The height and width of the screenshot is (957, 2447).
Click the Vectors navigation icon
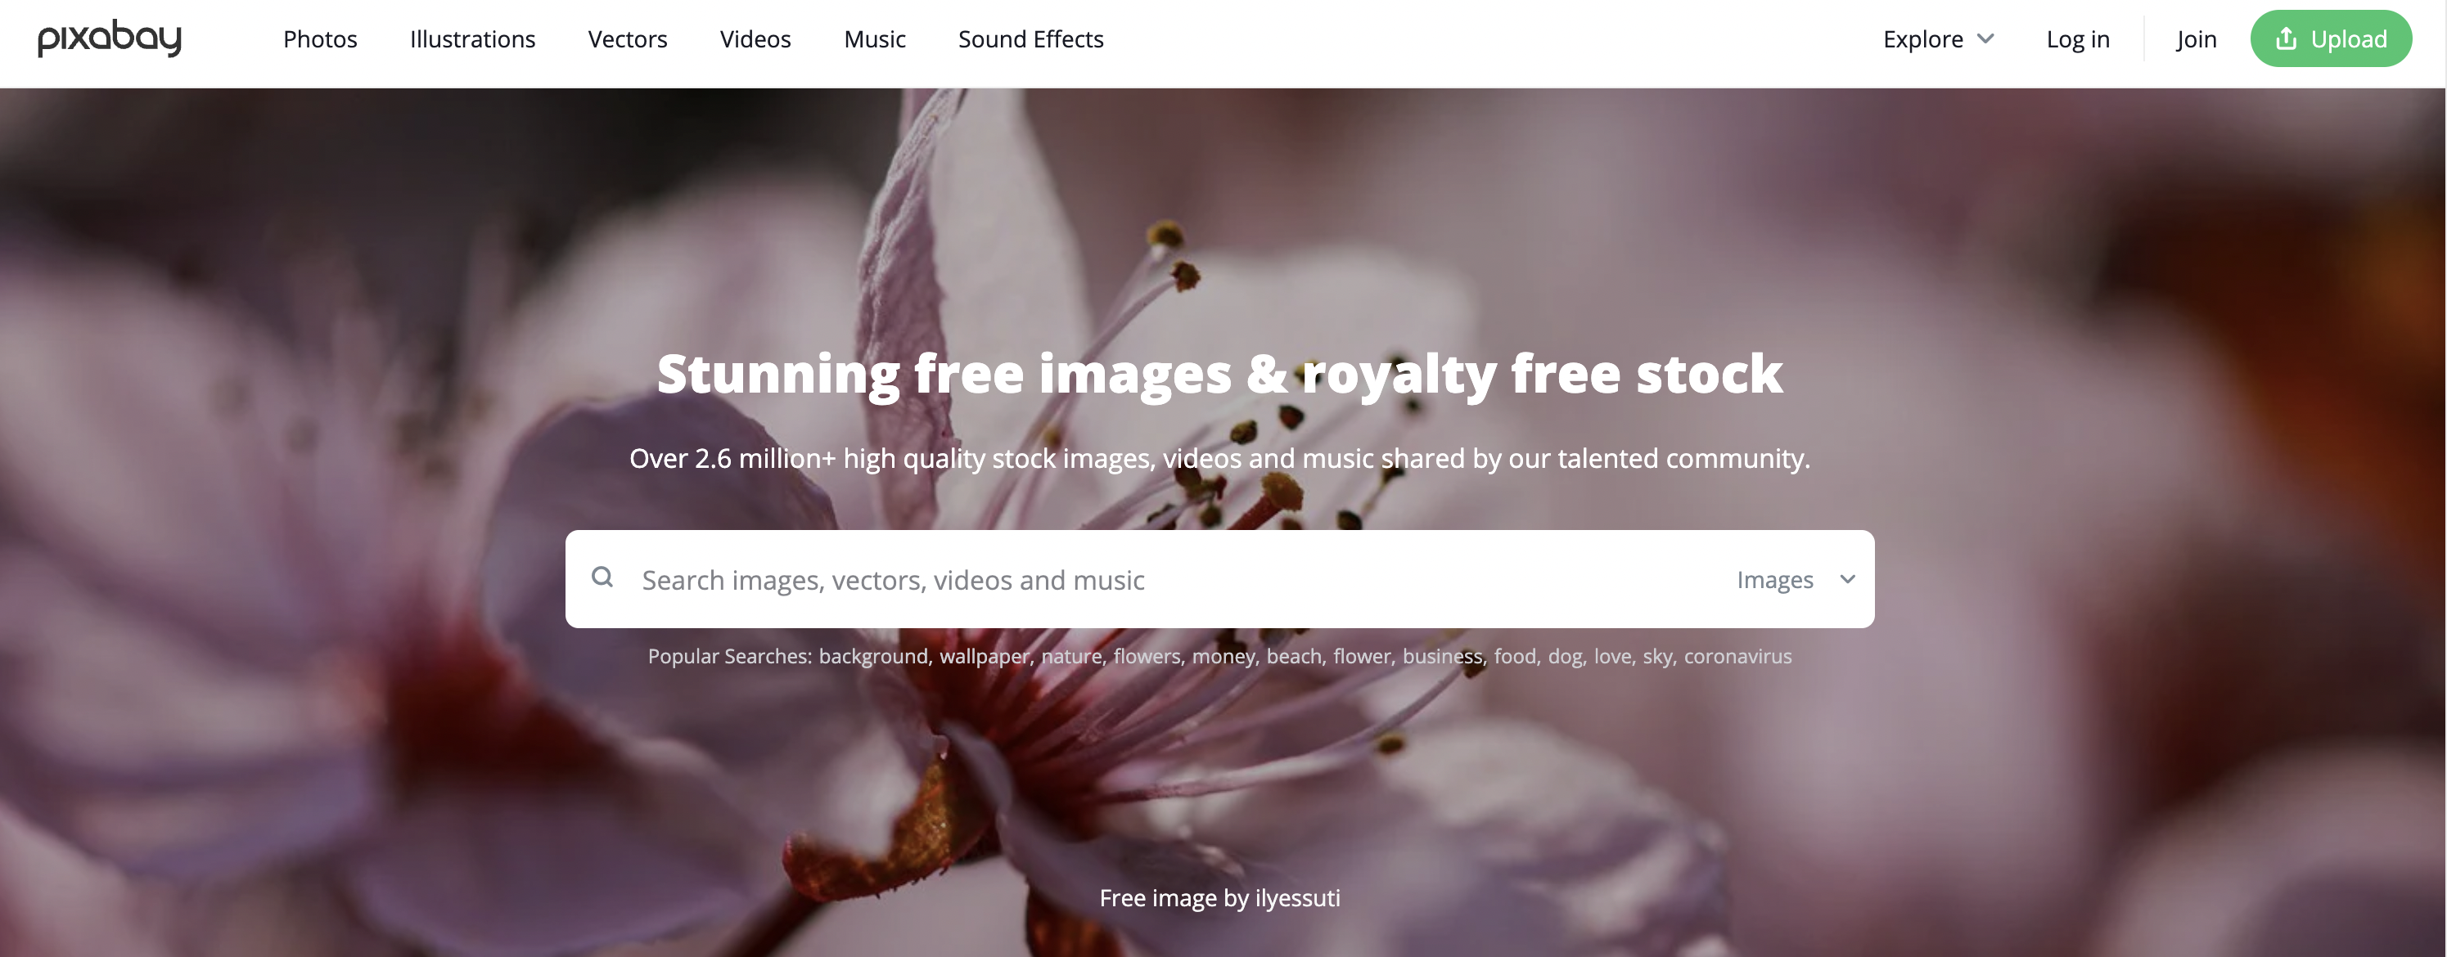pyautogui.click(x=626, y=38)
